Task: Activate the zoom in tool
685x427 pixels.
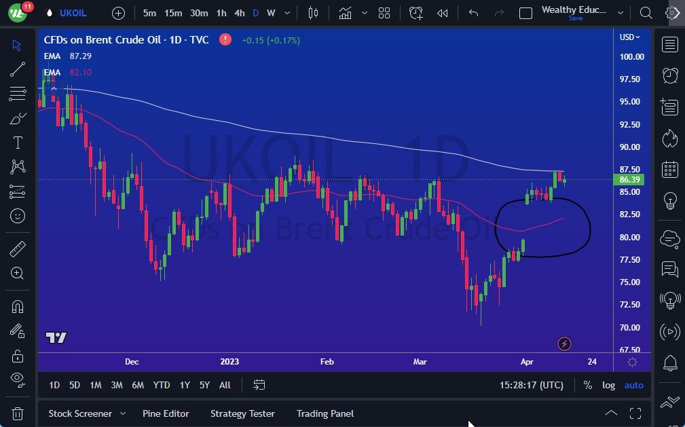Action: click(x=18, y=274)
